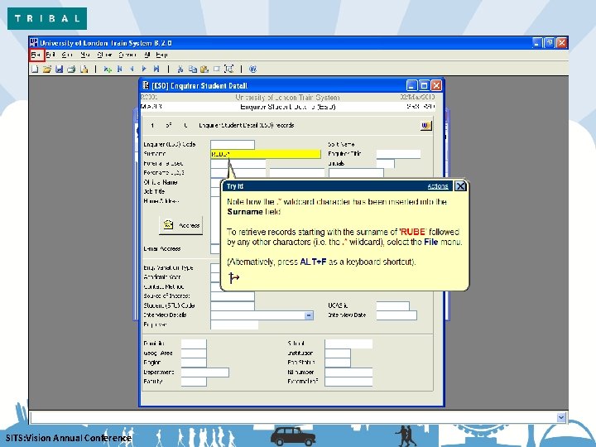Go to last record toolbar arrow
The image size is (596, 447).
point(156,69)
